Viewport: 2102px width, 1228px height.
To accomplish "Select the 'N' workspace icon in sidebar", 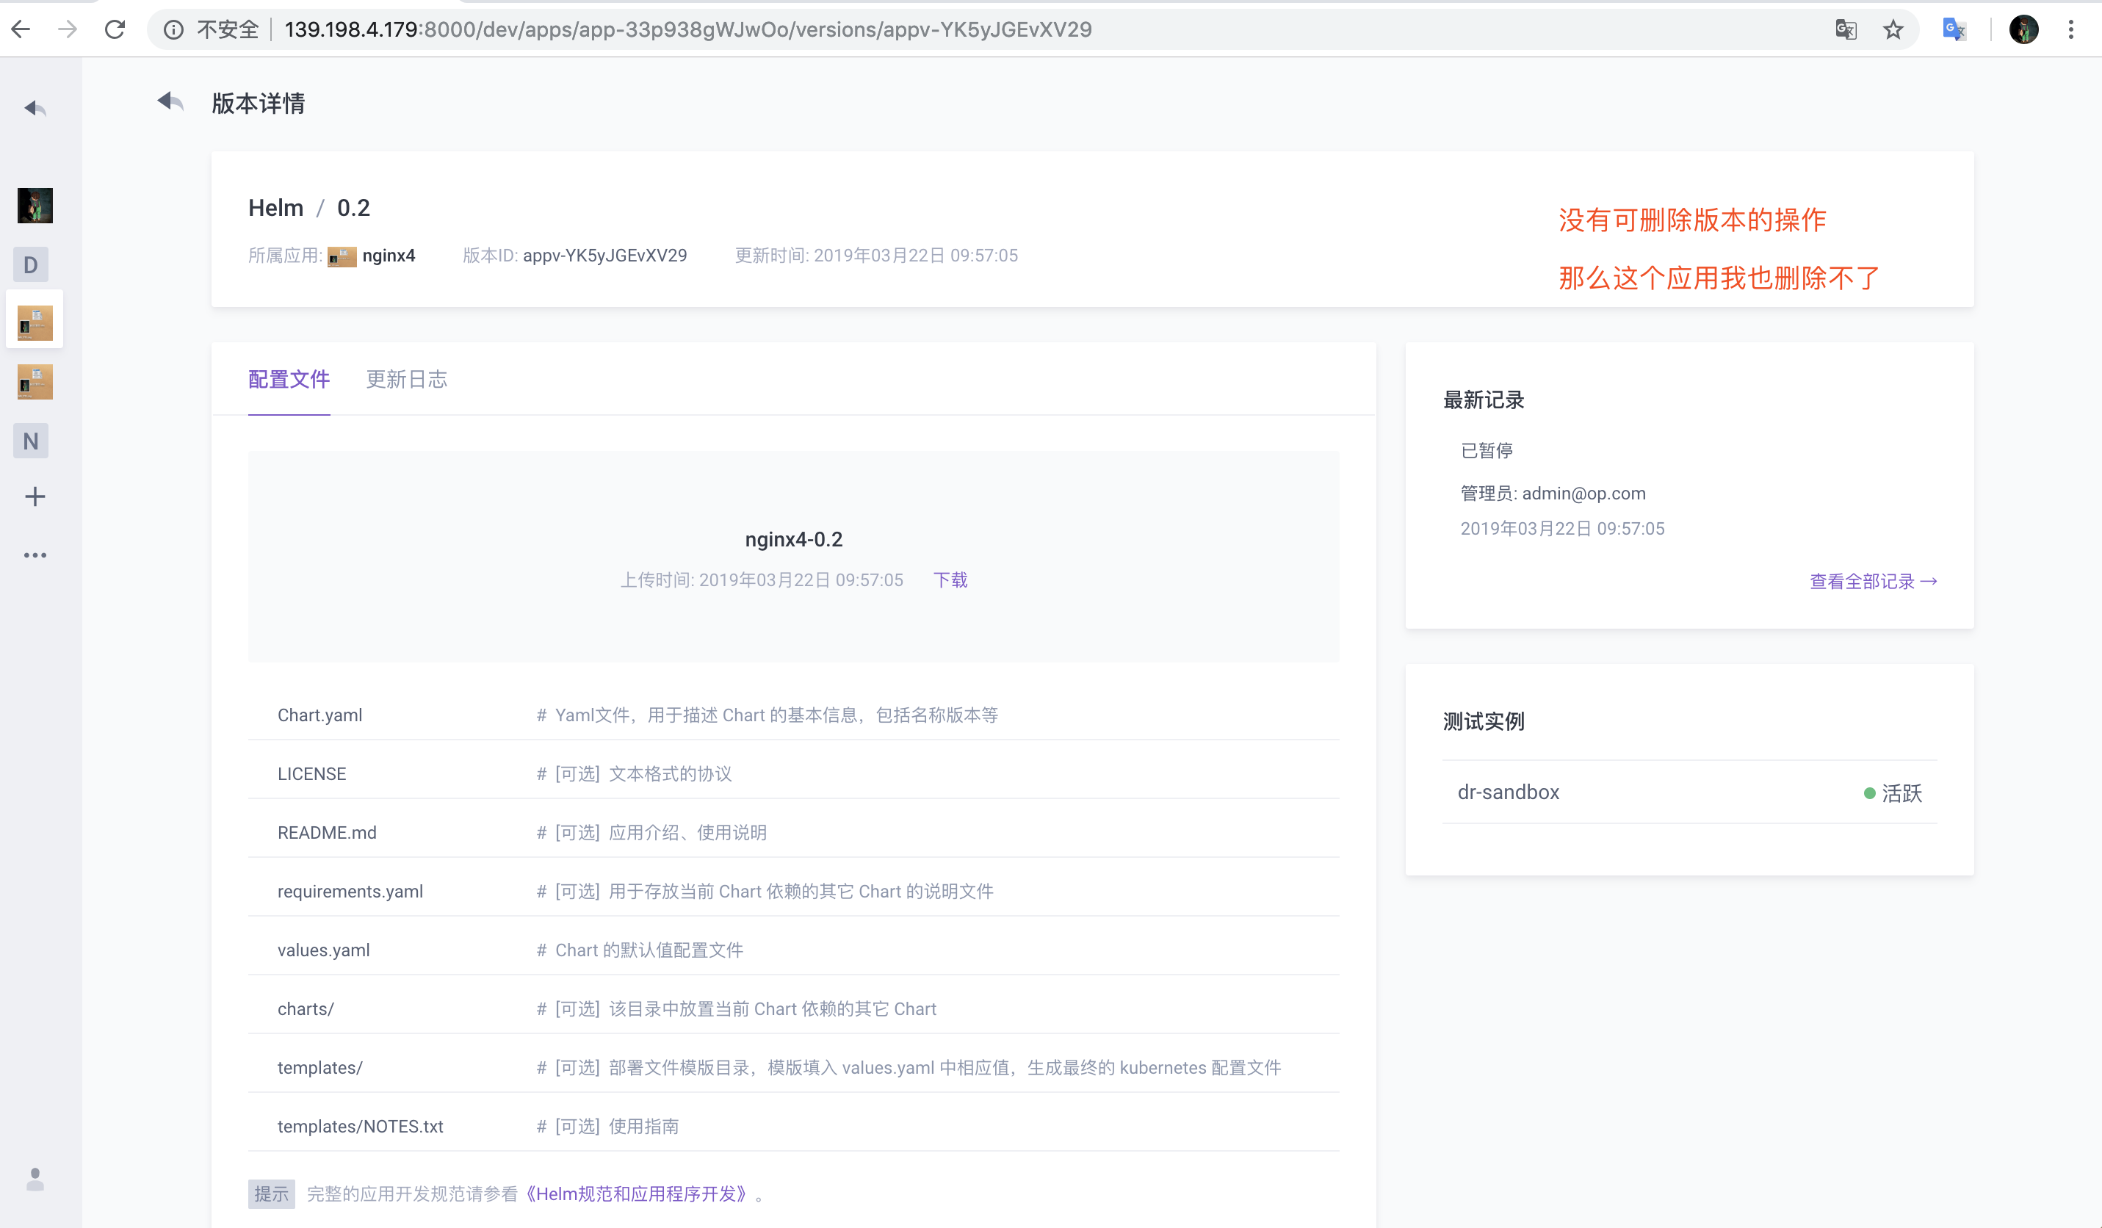I will coord(31,441).
